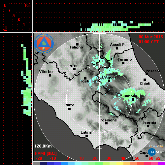Click the darkest navy swatch in the color bar
The image size is (165, 165).
coord(43,163)
